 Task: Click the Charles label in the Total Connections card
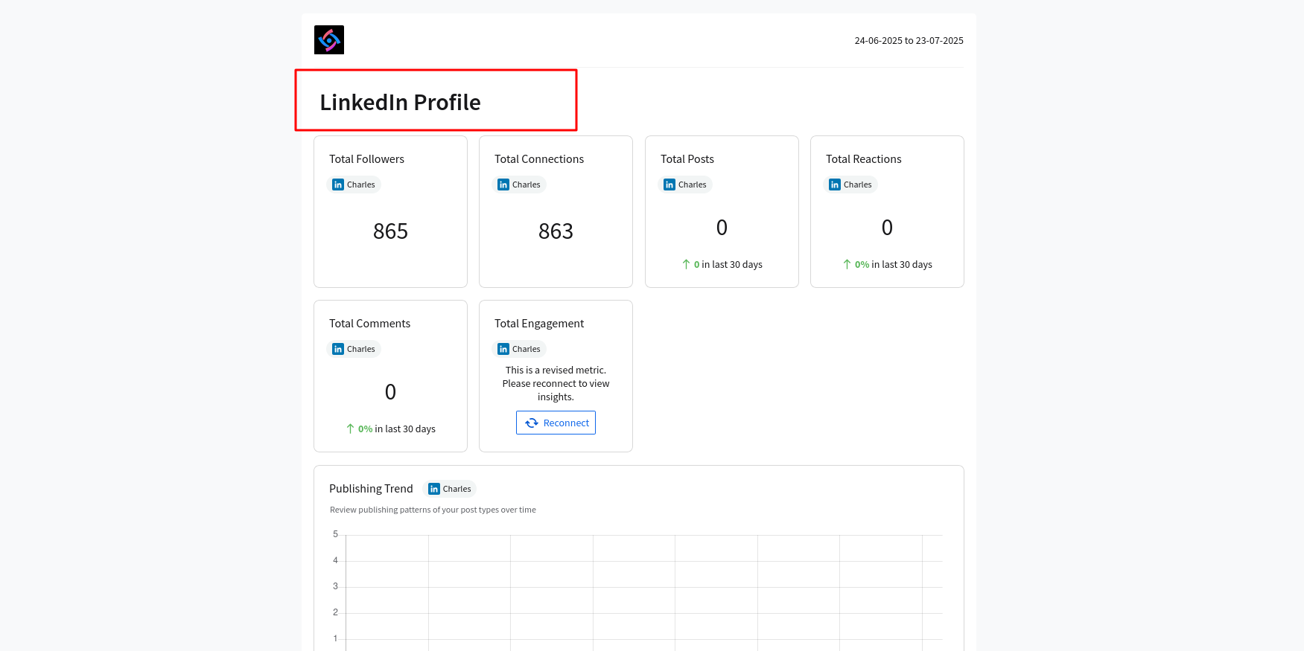coord(527,185)
